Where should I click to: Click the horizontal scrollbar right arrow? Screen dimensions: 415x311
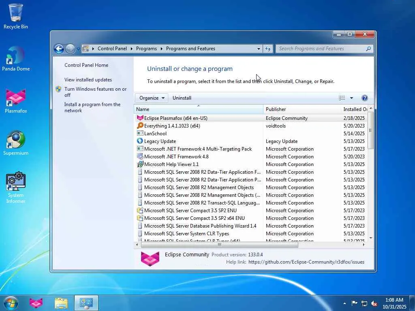click(x=364, y=245)
